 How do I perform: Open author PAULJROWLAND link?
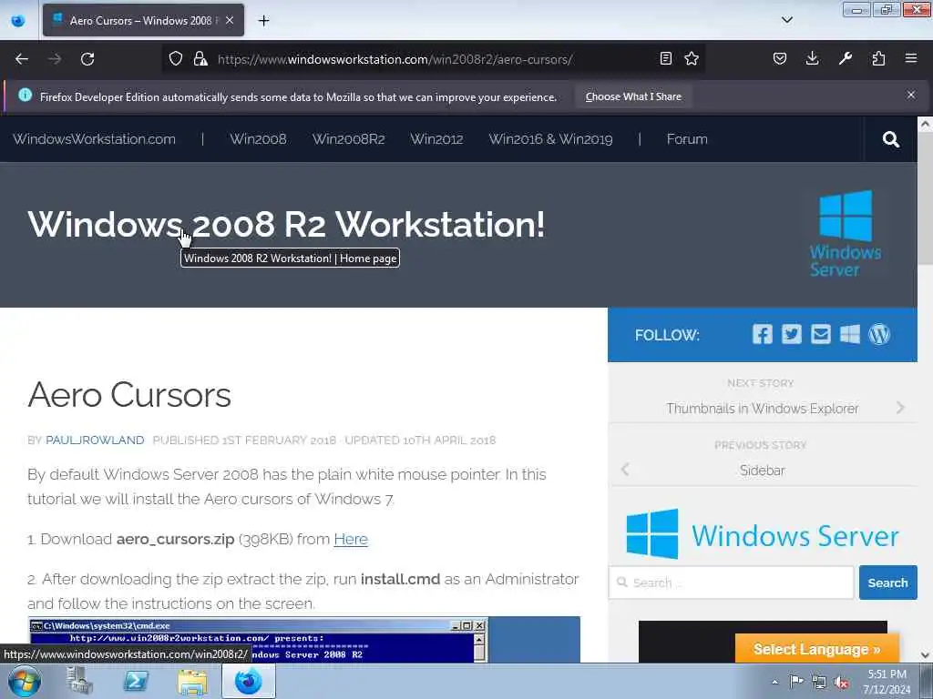95,440
